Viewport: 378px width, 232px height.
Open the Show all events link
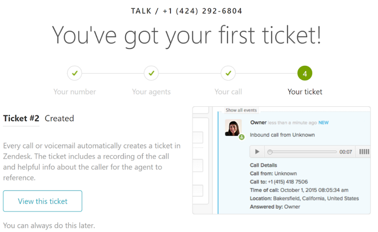241,110
